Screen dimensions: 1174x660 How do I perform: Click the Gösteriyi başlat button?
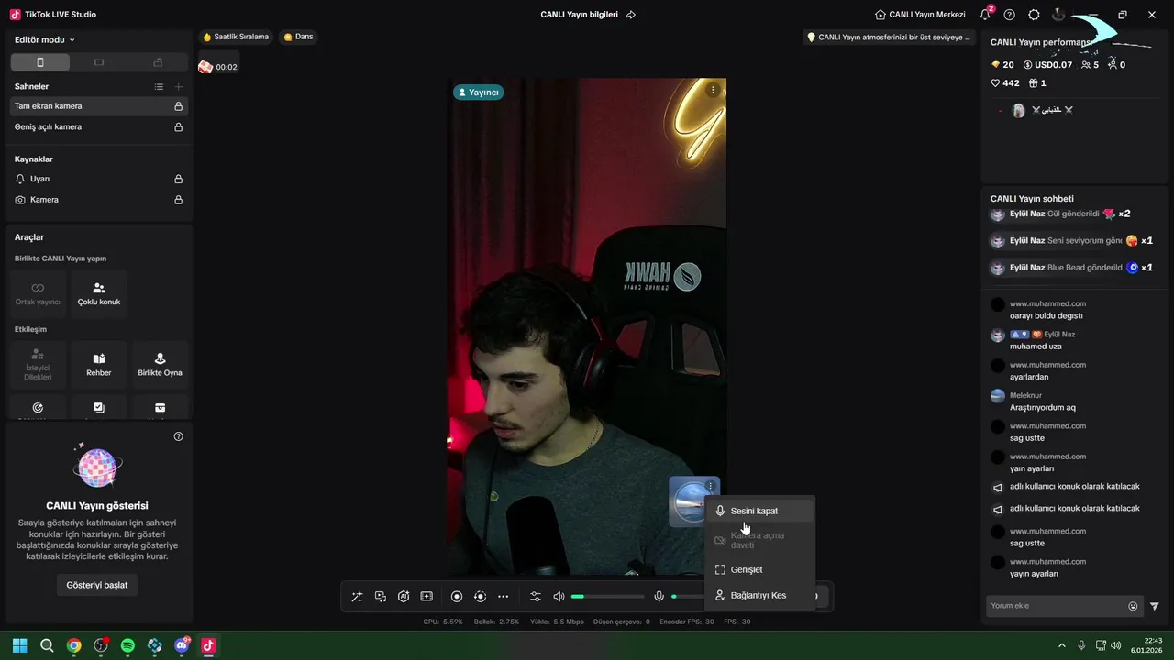point(97,585)
